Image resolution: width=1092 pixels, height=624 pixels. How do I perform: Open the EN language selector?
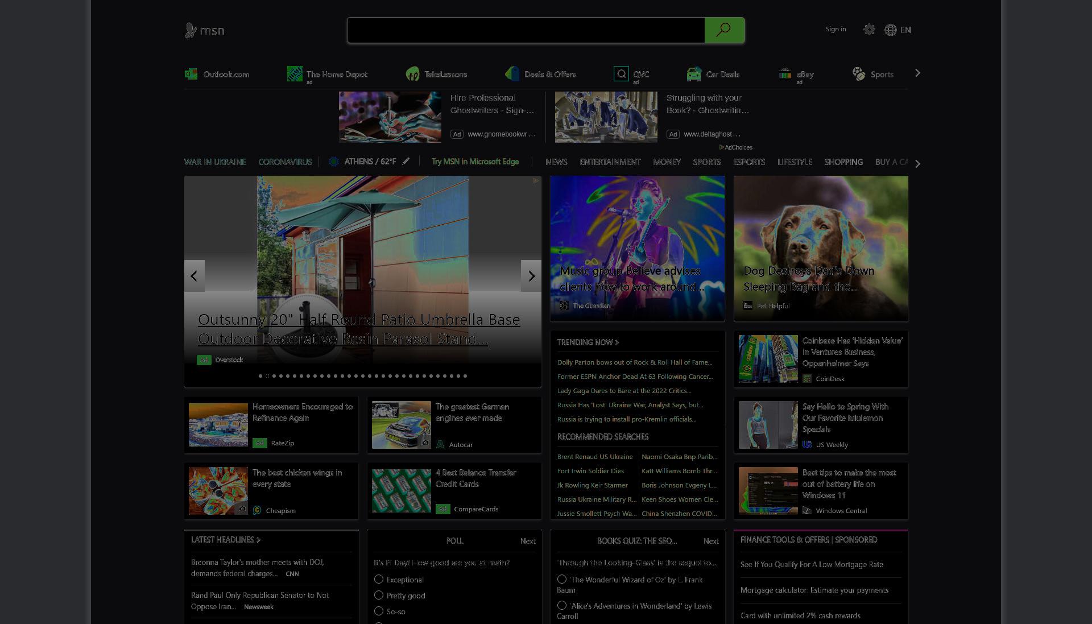tap(905, 30)
